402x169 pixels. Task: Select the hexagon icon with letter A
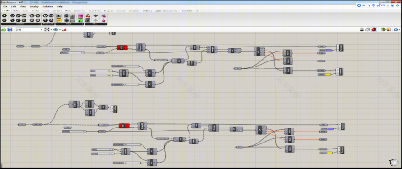51,20
